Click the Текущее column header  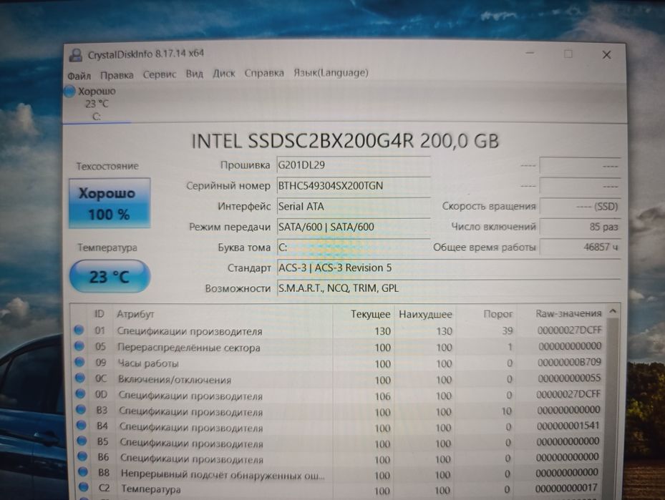click(370, 314)
